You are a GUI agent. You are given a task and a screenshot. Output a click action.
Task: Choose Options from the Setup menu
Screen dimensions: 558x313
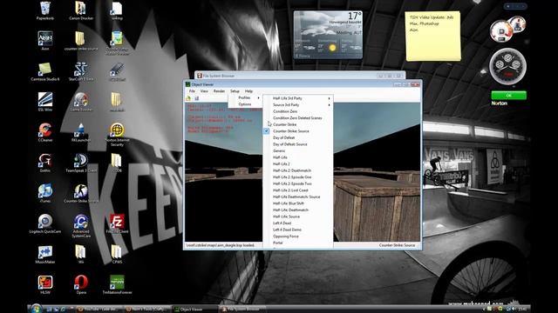click(x=245, y=104)
